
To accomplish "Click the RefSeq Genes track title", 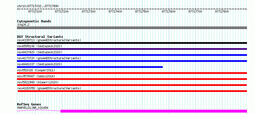I will pos(29,105).
